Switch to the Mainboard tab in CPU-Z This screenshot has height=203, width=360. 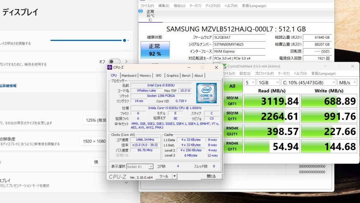(129, 75)
